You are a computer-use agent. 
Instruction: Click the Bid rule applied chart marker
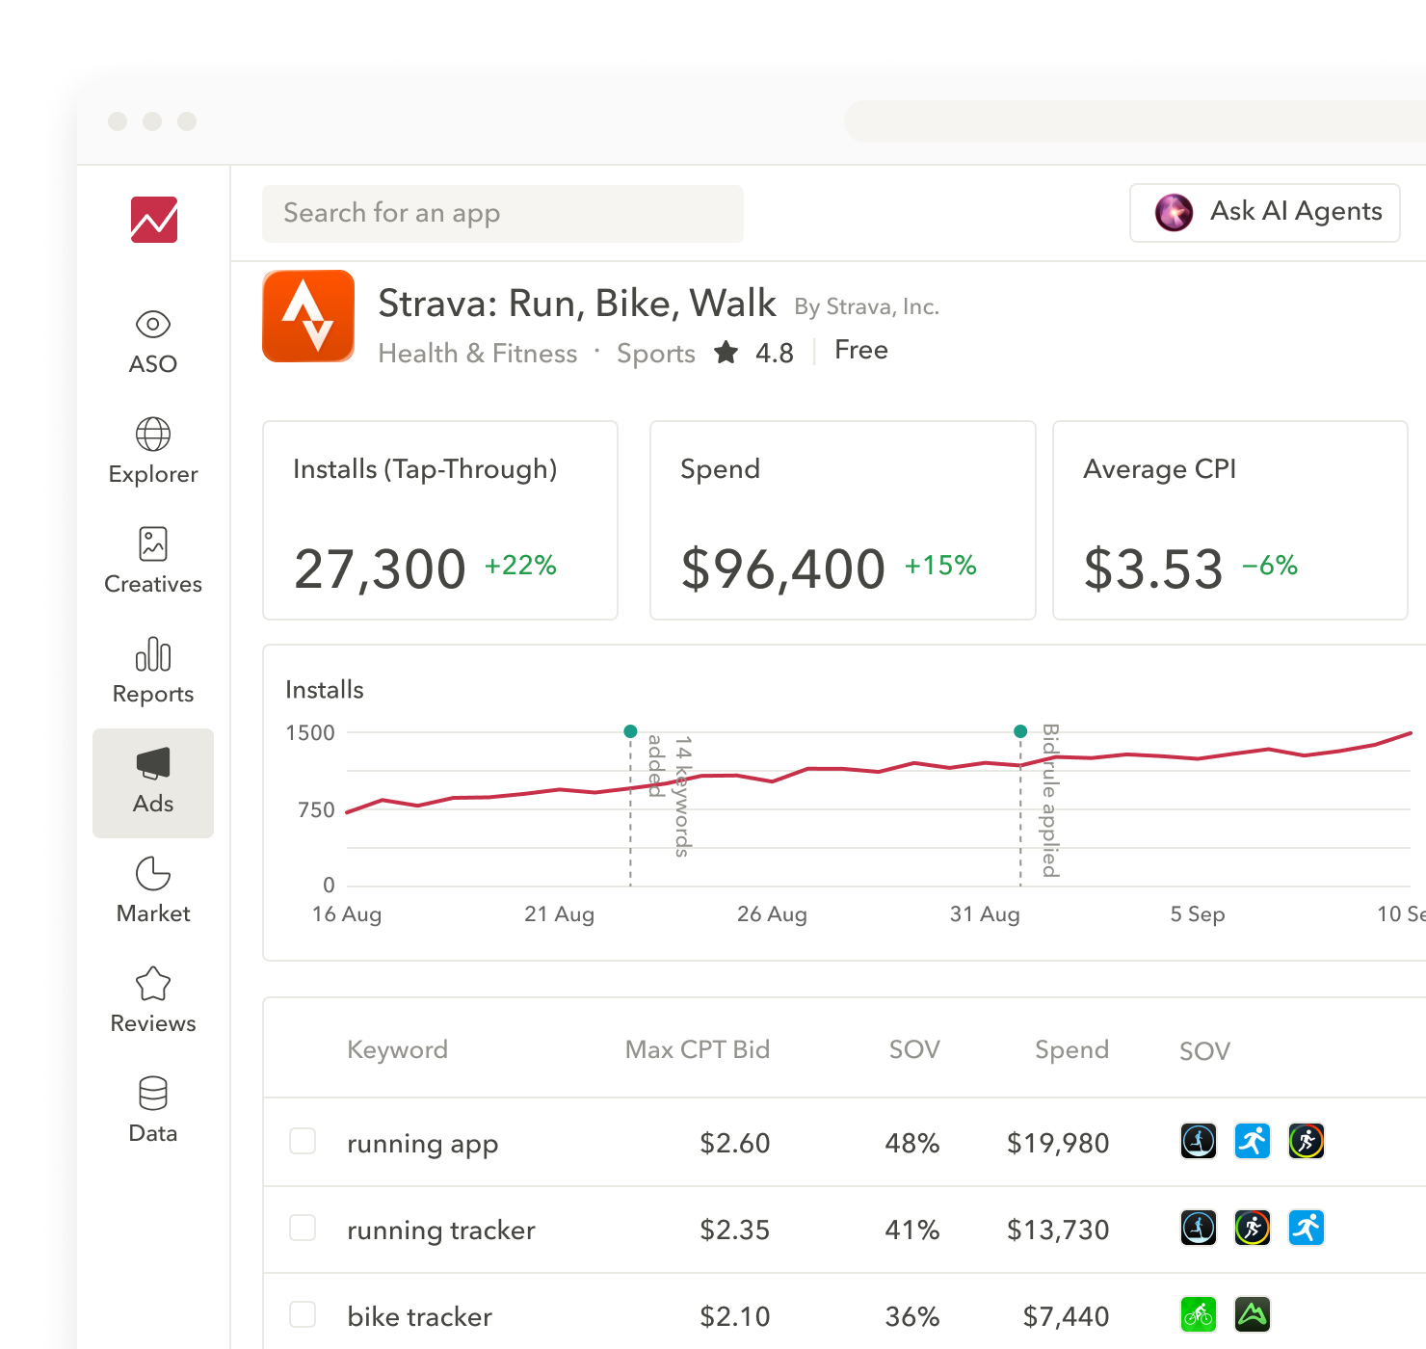(1020, 731)
